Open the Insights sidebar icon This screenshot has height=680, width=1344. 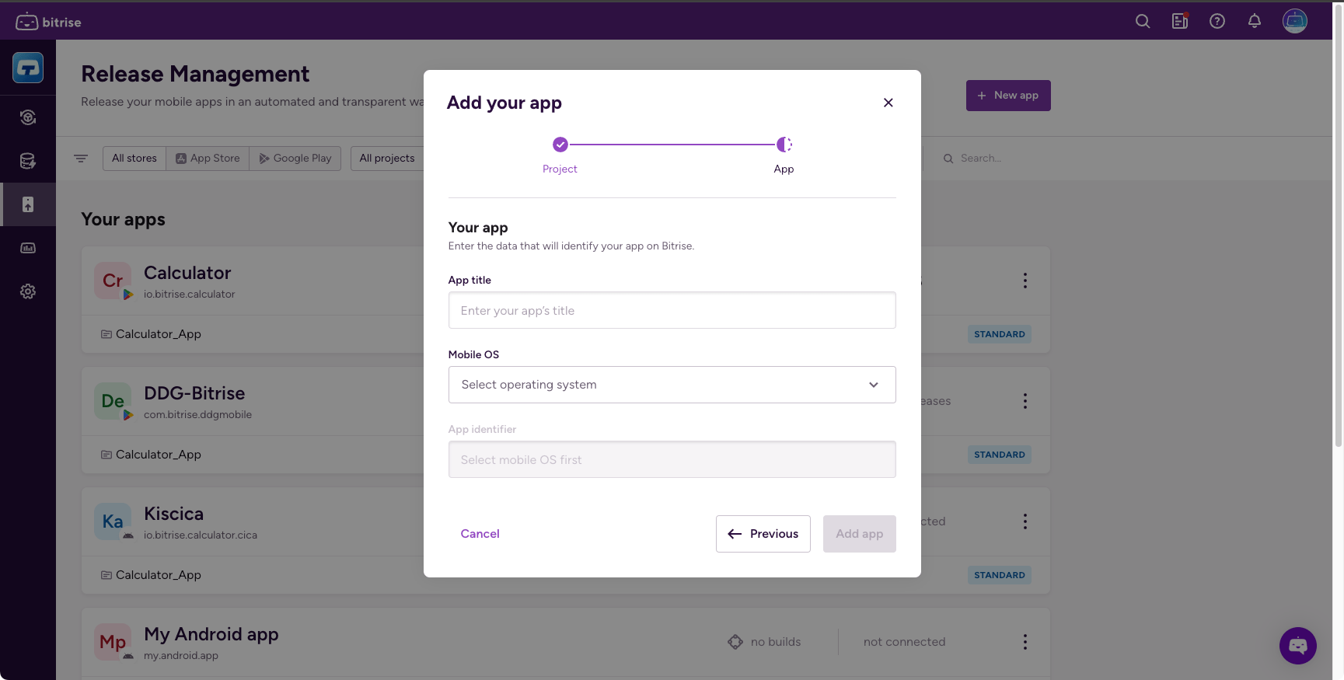pos(28,248)
